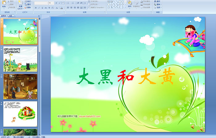Toggle Underline formatting button

(x=42, y=8)
